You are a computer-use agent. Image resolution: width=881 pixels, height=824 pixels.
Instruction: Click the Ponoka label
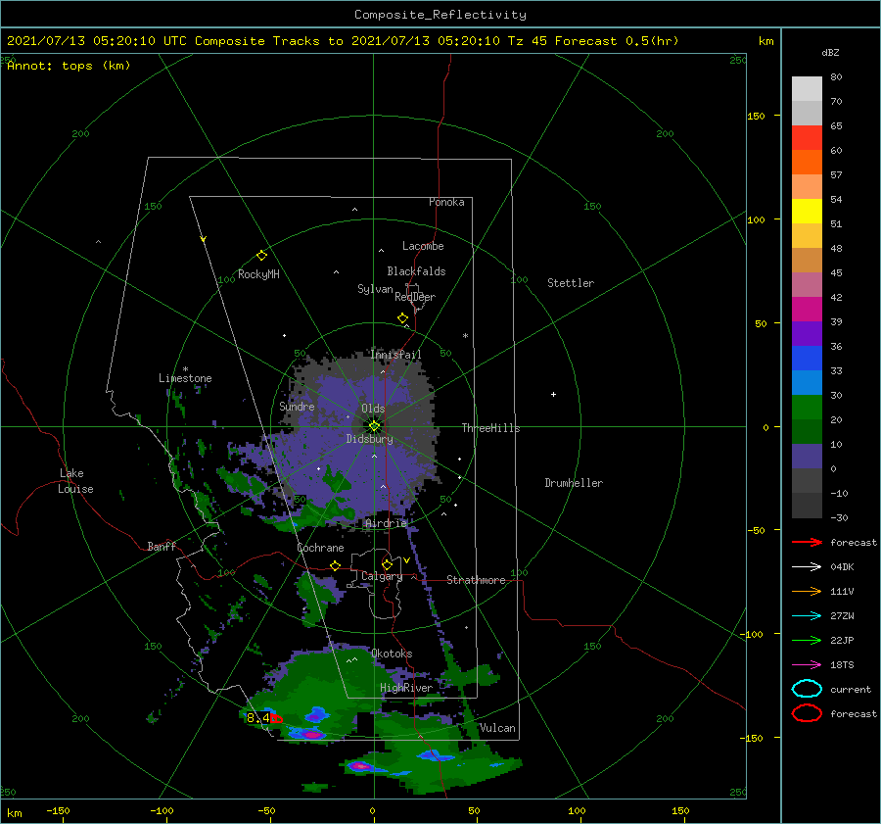pyautogui.click(x=446, y=202)
